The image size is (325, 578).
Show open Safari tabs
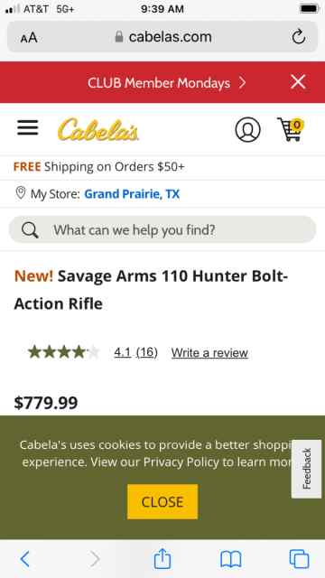click(299, 559)
